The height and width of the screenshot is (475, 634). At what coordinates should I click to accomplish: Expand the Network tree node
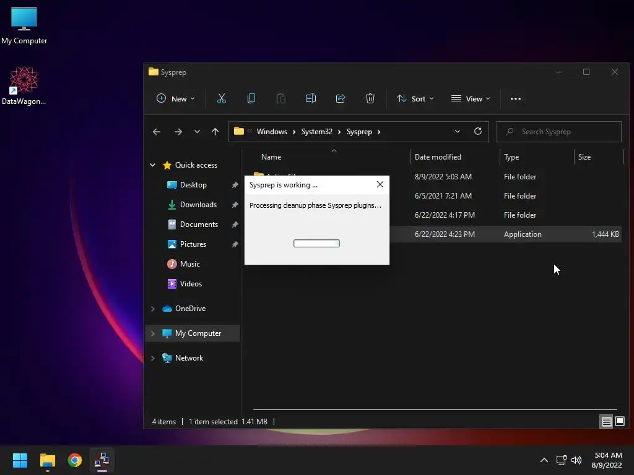pos(152,358)
